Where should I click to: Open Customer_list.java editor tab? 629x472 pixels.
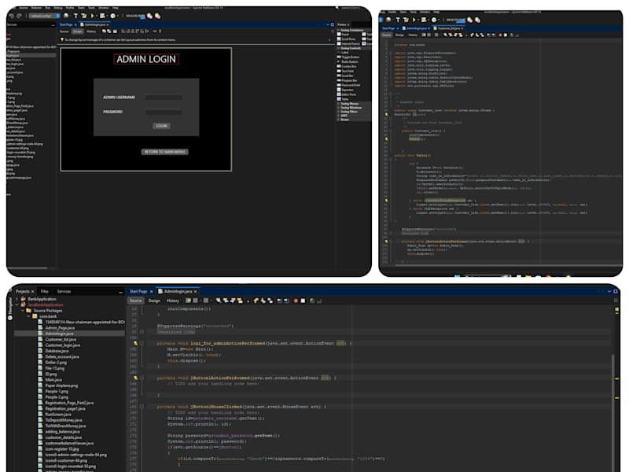coord(448,28)
